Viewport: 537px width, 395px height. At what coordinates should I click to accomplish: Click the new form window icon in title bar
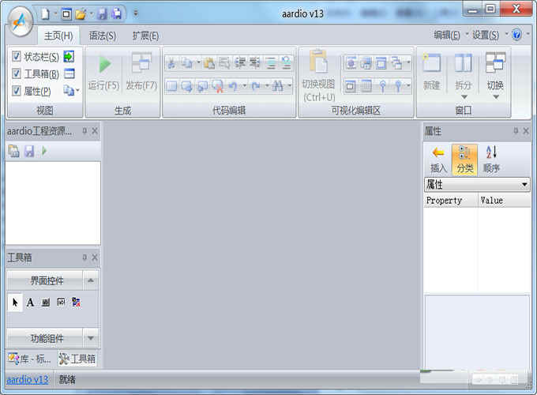pos(66,13)
